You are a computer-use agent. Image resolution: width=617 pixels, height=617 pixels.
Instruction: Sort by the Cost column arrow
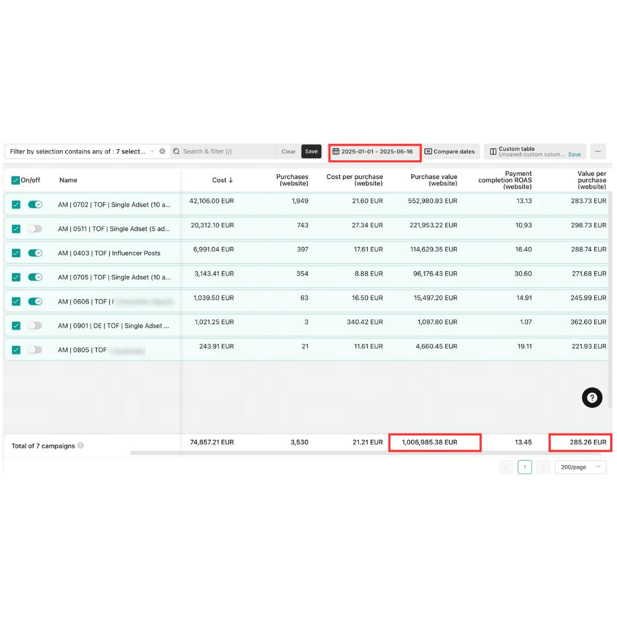[x=231, y=180]
